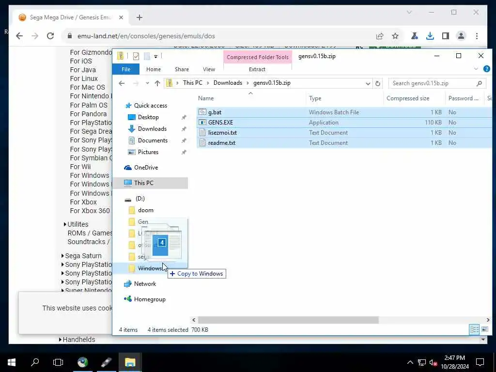The height and width of the screenshot is (372, 496).
Task: Toggle Chrome side panel icon
Action: tap(446, 36)
